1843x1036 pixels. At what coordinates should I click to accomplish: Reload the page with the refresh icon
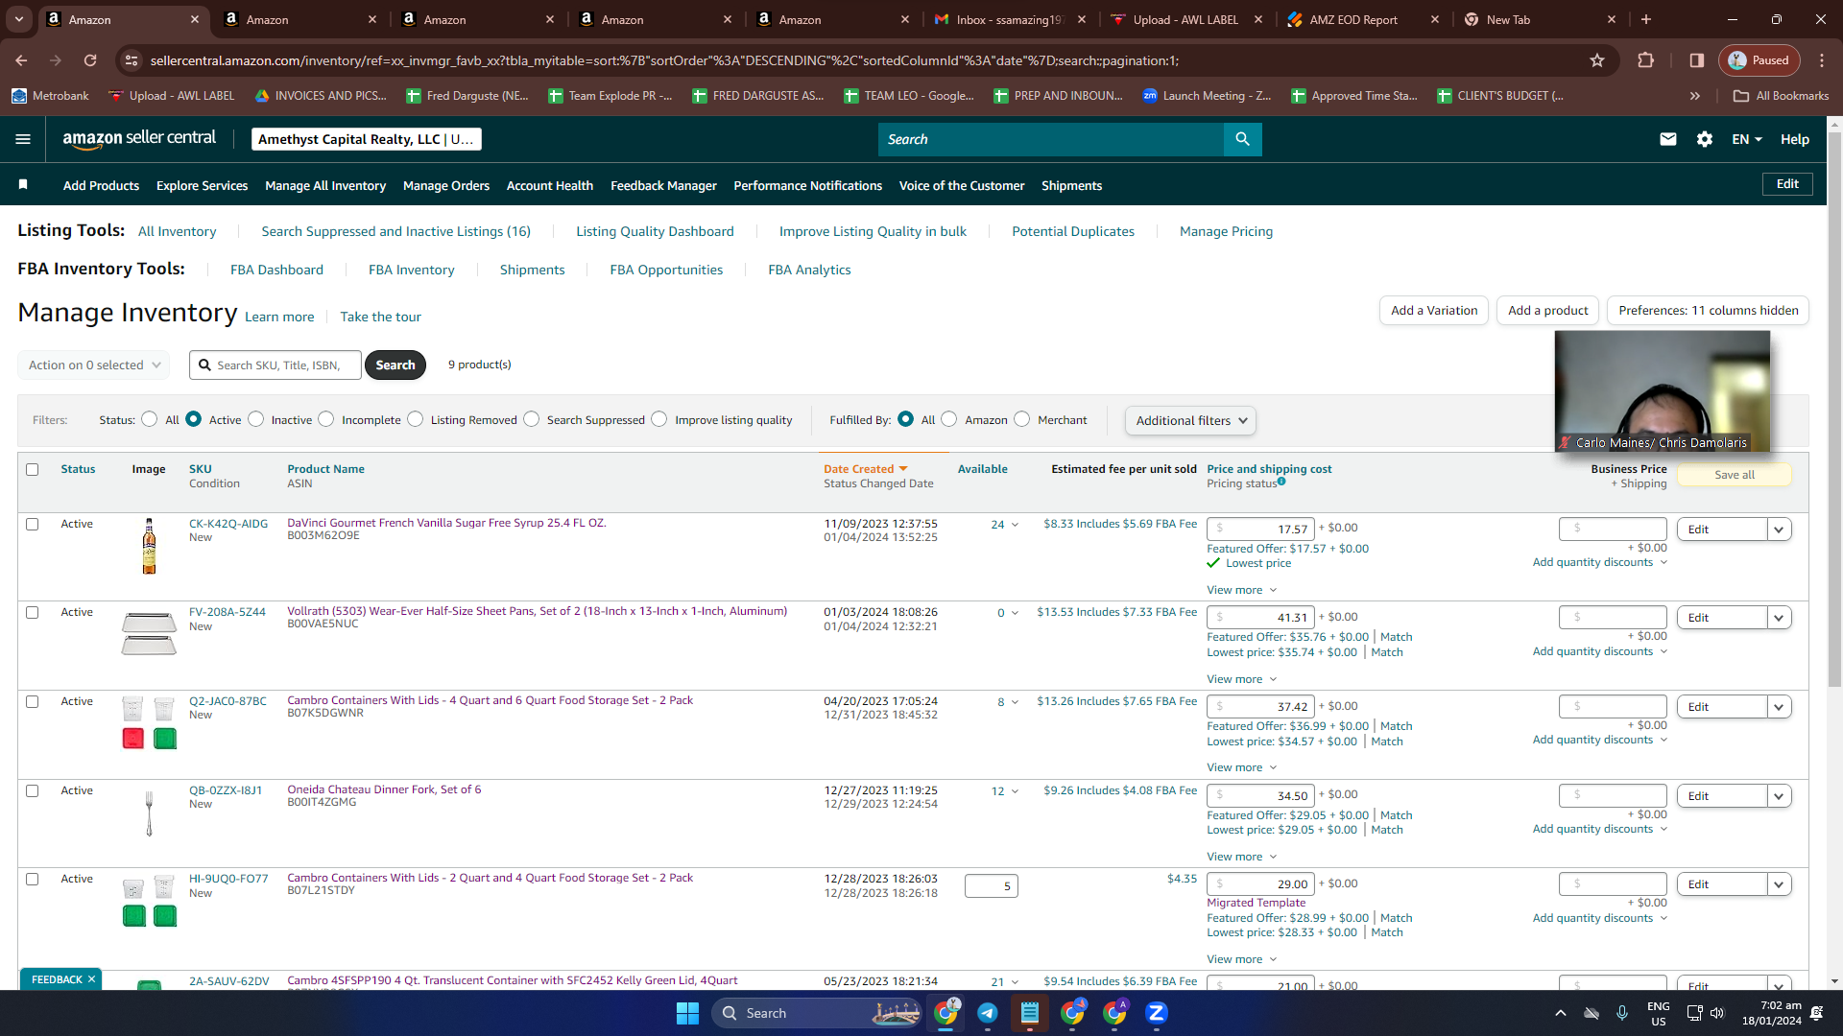click(90, 60)
